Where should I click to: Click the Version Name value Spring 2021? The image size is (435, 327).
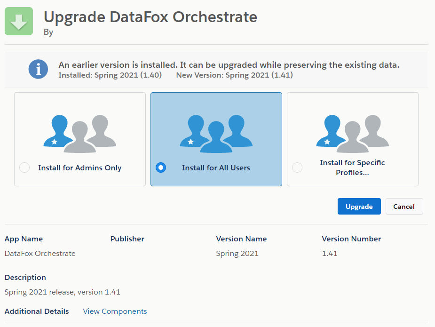[x=237, y=254]
